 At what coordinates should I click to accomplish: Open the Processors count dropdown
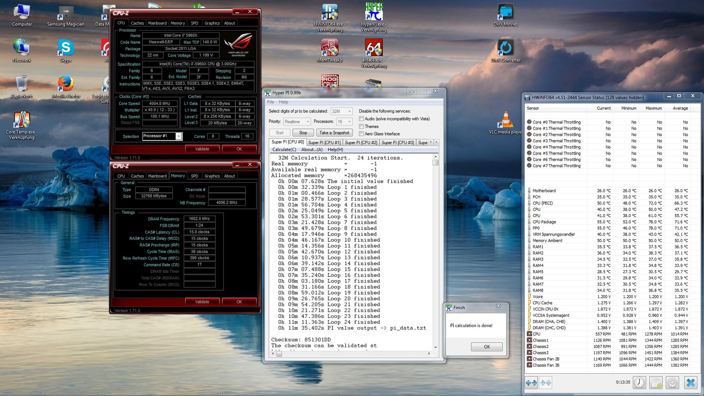(x=344, y=121)
